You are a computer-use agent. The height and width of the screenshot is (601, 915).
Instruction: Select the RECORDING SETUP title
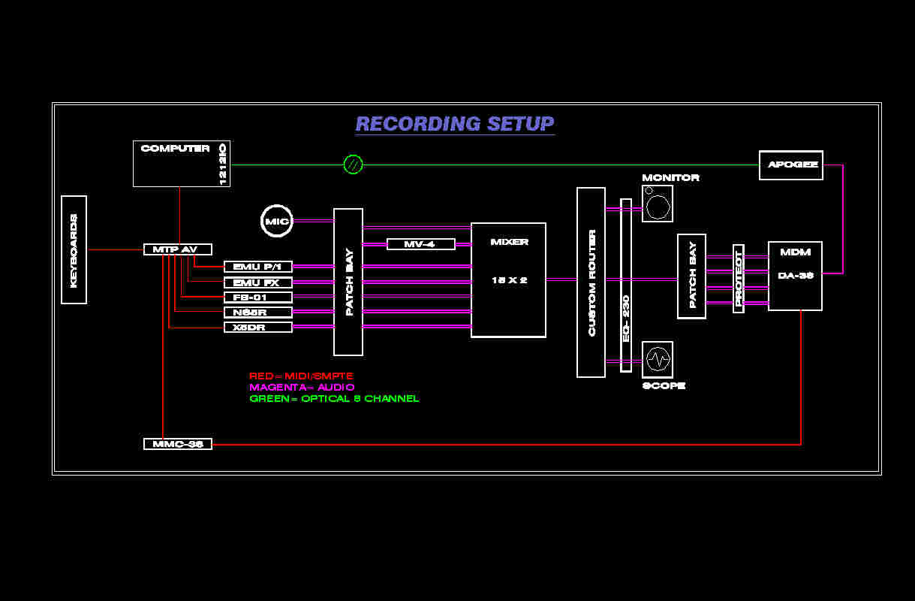[455, 124]
